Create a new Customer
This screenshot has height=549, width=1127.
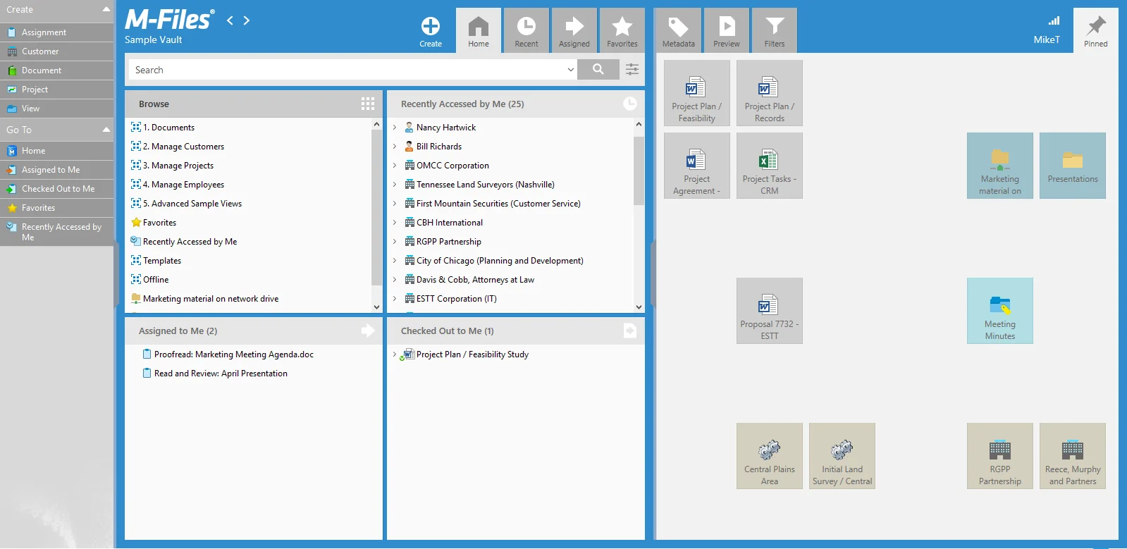click(x=56, y=51)
